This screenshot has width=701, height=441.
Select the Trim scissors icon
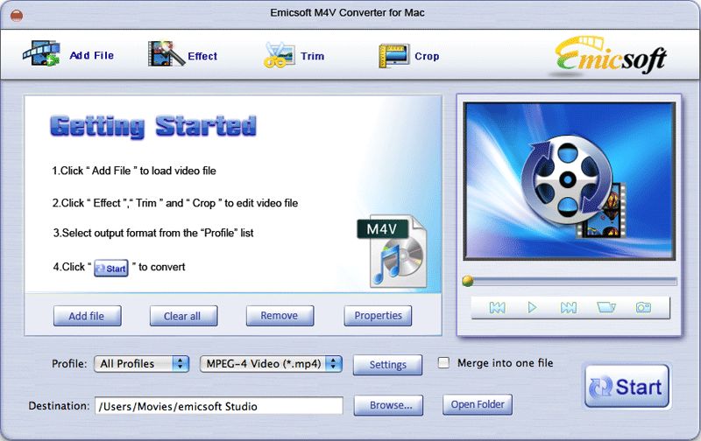(x=279, y=55)
